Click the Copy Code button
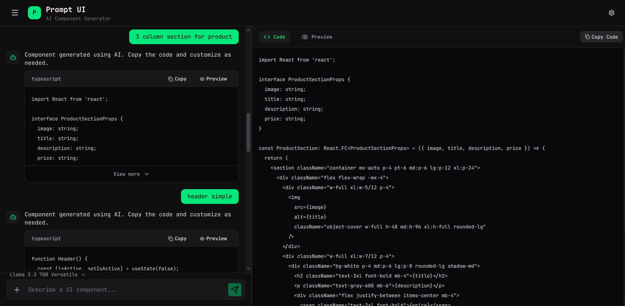The image size is (625, 306). tap(601, 37)
